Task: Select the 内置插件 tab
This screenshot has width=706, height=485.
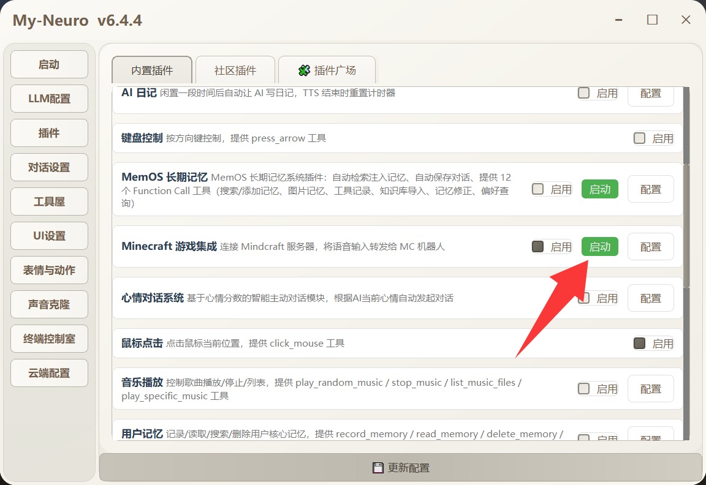Action: 152,70
